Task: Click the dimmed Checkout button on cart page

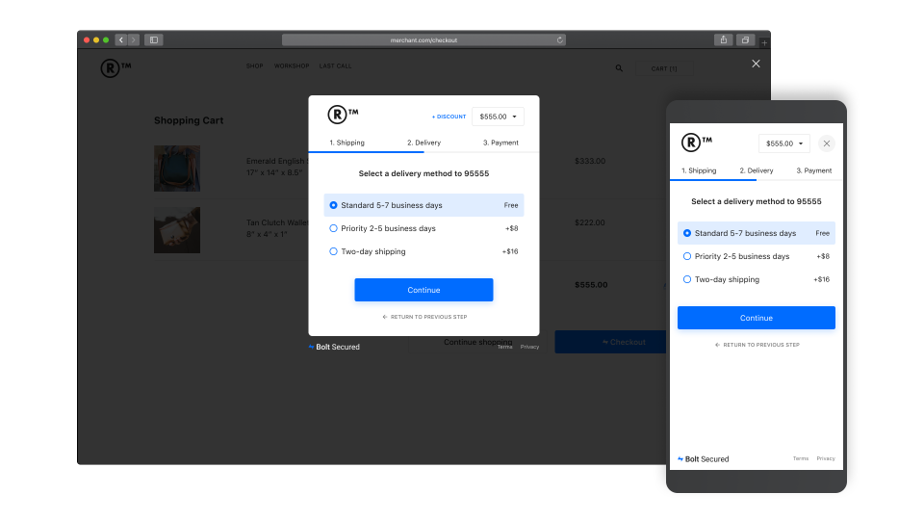Action: point(610,342)
